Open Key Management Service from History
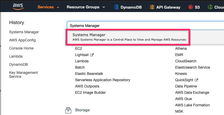The image size is (224, 115). [24, 74]
